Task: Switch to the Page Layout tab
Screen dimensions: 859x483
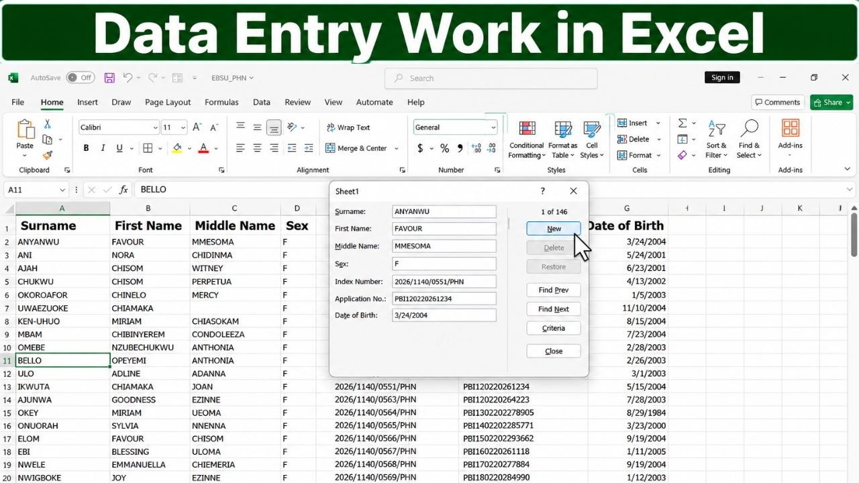Action: click(168, 102)
